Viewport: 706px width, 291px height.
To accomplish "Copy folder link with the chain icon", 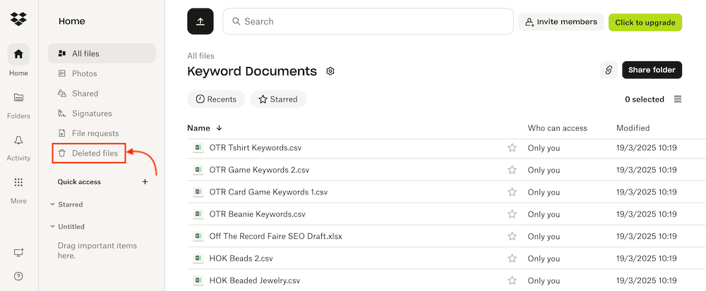I will pyautogui.click(x=609, y=70).
